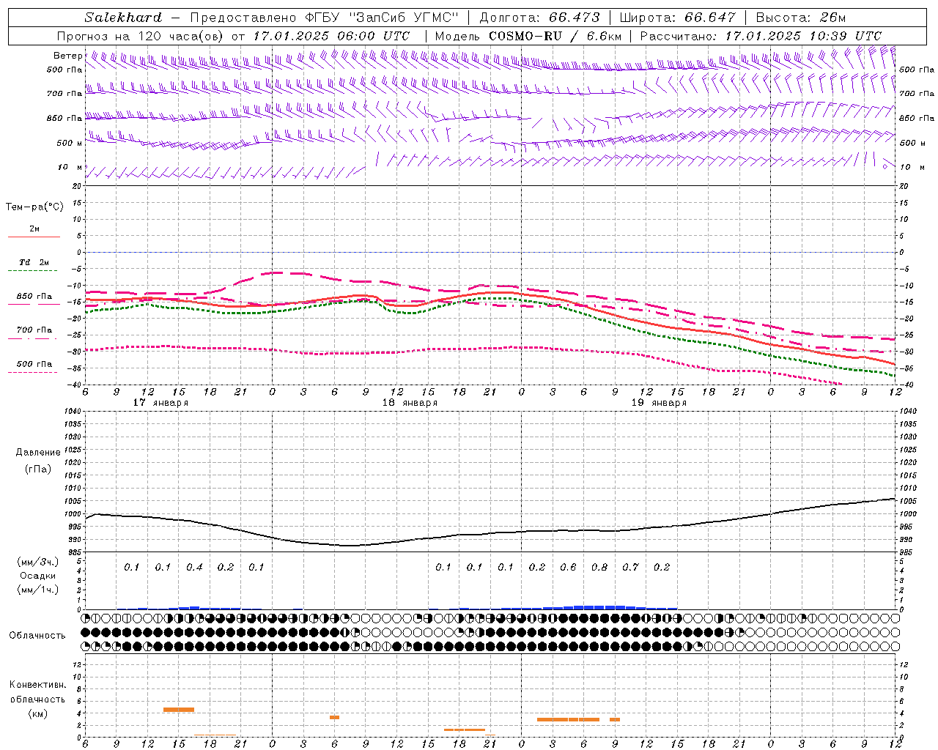Viewport: 938px width, 750px height.
Task: Click the 'Рассчитано: 17.01.2025 10:39 UTC' timestamp
Action: coord(761,36)
